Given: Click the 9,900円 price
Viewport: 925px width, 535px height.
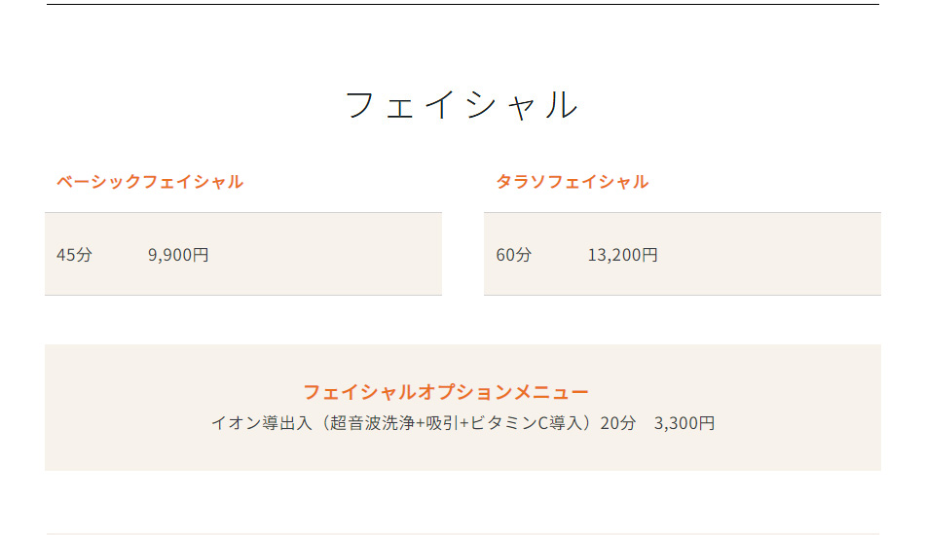Looking at the screenshot, I should [x=178, y=255].
